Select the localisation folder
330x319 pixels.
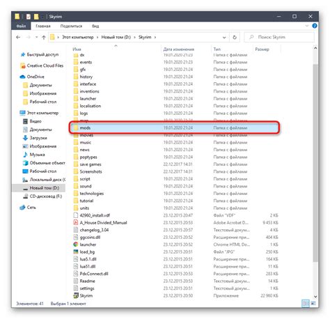[x=87, y=106]
